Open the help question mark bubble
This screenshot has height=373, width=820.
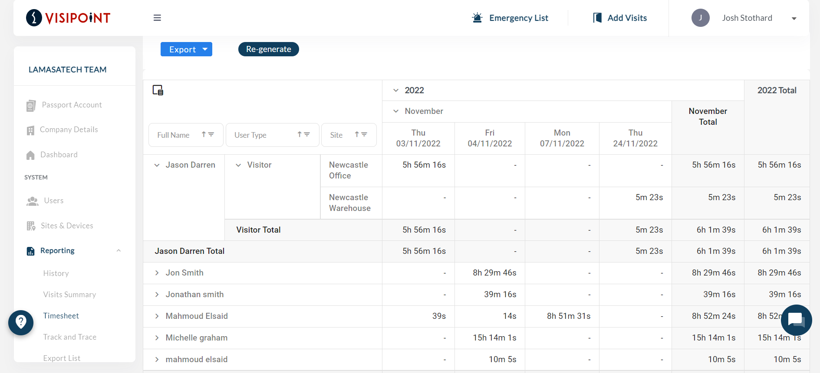[21, 323]
